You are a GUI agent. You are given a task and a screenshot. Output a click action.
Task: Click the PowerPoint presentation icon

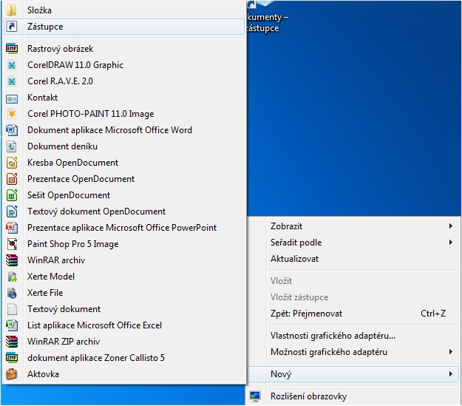pyautogui.click(x=12, y=228)
